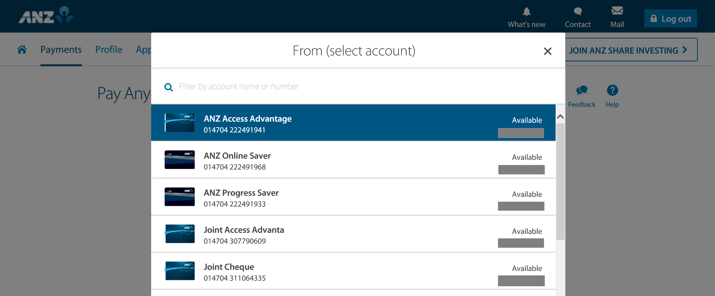Viewport: 715px width, 296px height.
Task: Open the What's new bell icon
Action: (526, 12)
